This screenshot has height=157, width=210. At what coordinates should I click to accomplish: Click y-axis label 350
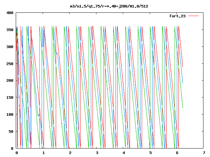[10, 30]
